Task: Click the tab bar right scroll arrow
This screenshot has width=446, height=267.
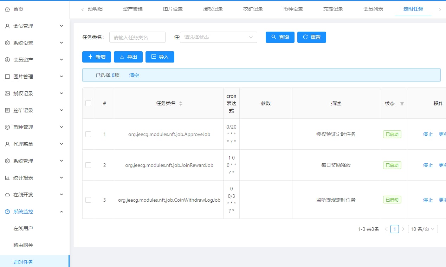Action: [440, 9]
